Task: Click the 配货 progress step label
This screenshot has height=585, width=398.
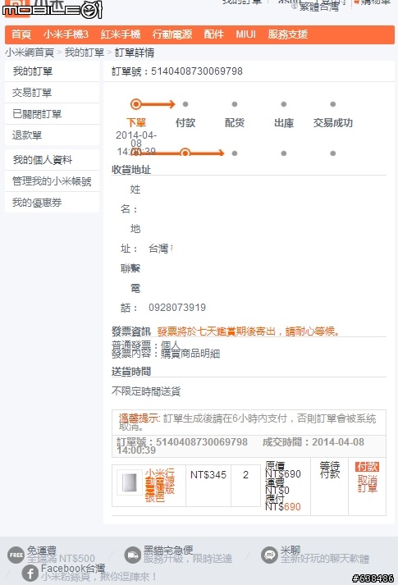Action: pyautogui.click(x=235, y=123)
